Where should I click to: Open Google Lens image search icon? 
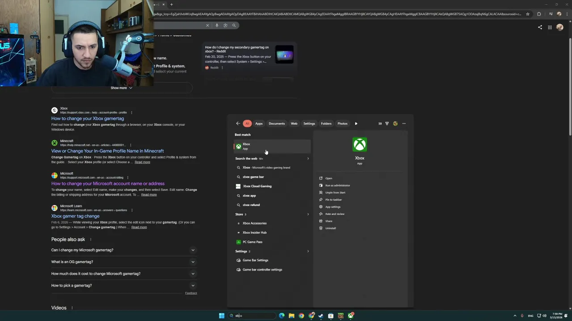[225, 25]
